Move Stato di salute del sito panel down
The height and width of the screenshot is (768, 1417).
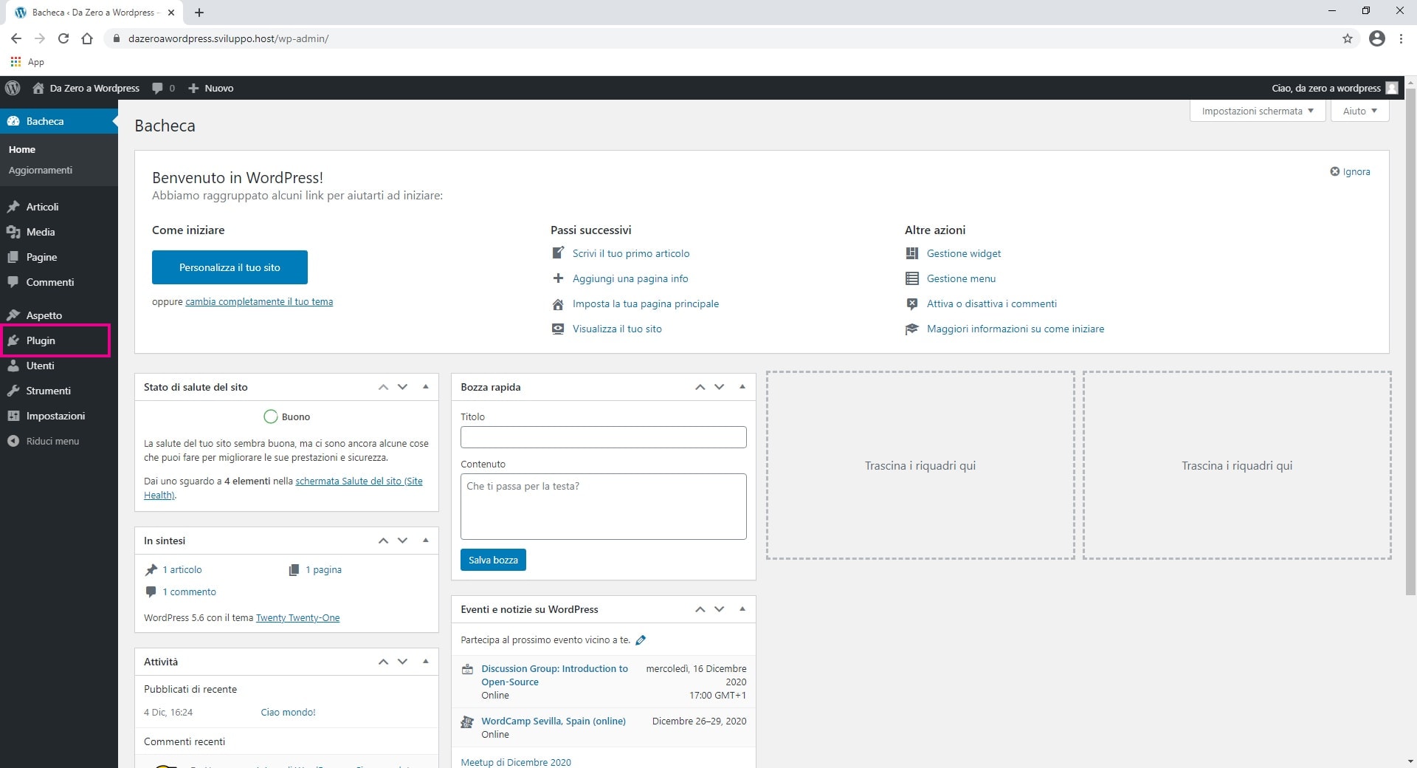402,387
